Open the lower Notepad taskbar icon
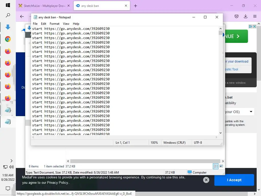The width and height of the screenshot is (261, 196). [8, 122]
